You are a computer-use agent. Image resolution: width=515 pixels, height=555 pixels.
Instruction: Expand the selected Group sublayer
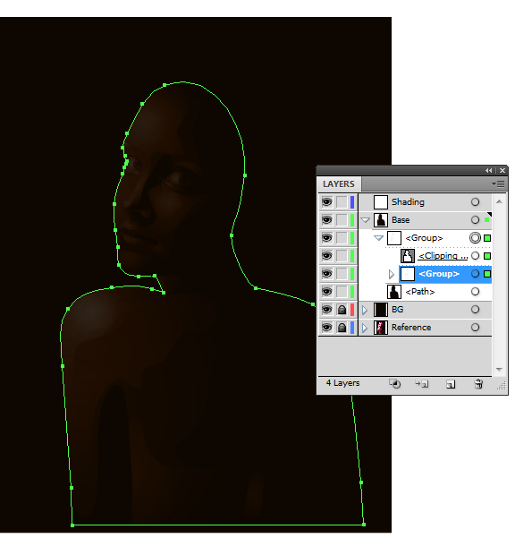[391, 274]
